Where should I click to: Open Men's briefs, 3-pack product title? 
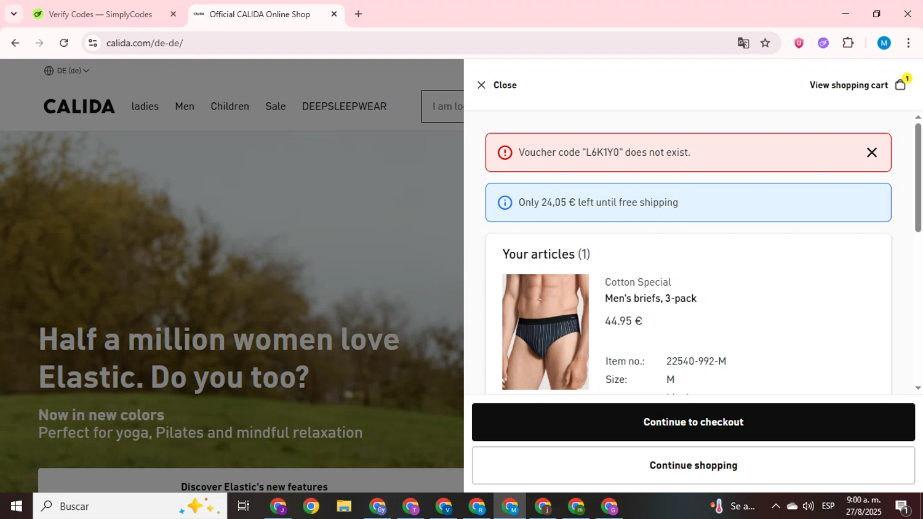point(650,299)
